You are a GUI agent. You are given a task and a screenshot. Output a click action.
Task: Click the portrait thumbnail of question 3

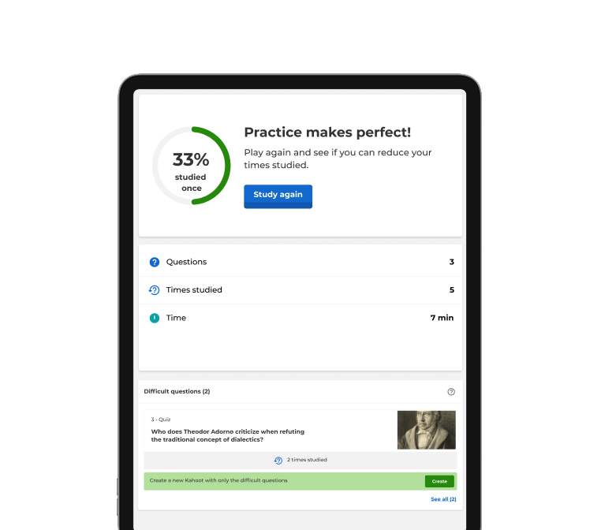426,430
